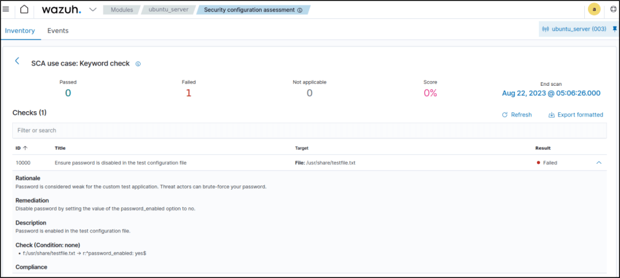Open the hamburger navigation menu
This screenshot has width=620, height=278.
[6, 10]
